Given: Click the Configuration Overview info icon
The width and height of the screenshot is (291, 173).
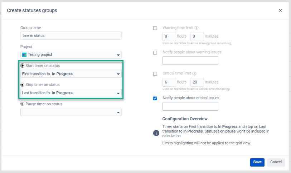Looking at the screenshot, I should [156, 133].
